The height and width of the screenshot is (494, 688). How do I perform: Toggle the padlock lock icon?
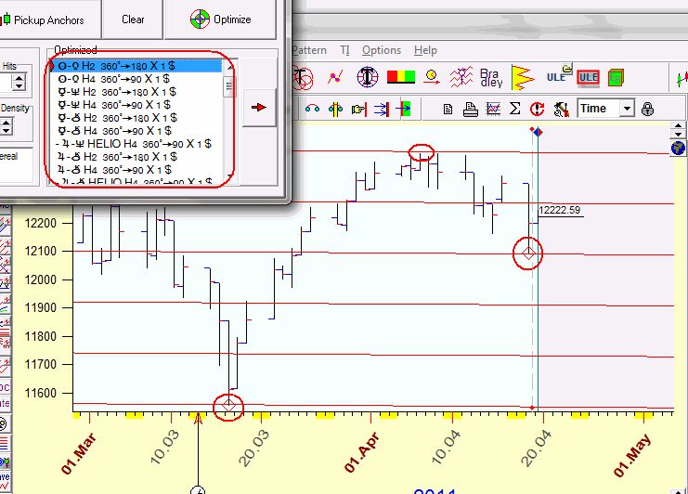pos(647,110)
